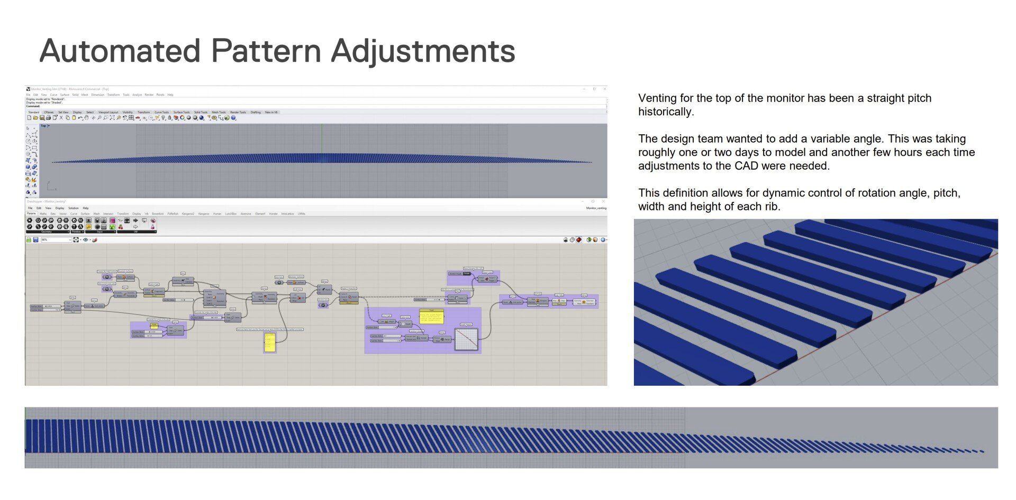Click the Copy icon in Rhino toolbar
The image size is (1016, 500).
[68, 117]
